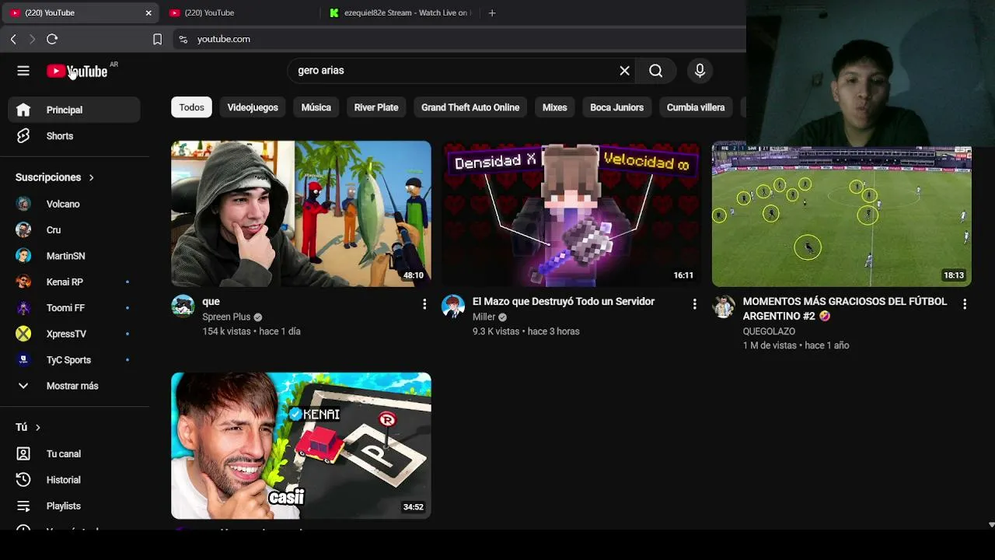
Task: Open a new browser tab
Action: point(491,12)
